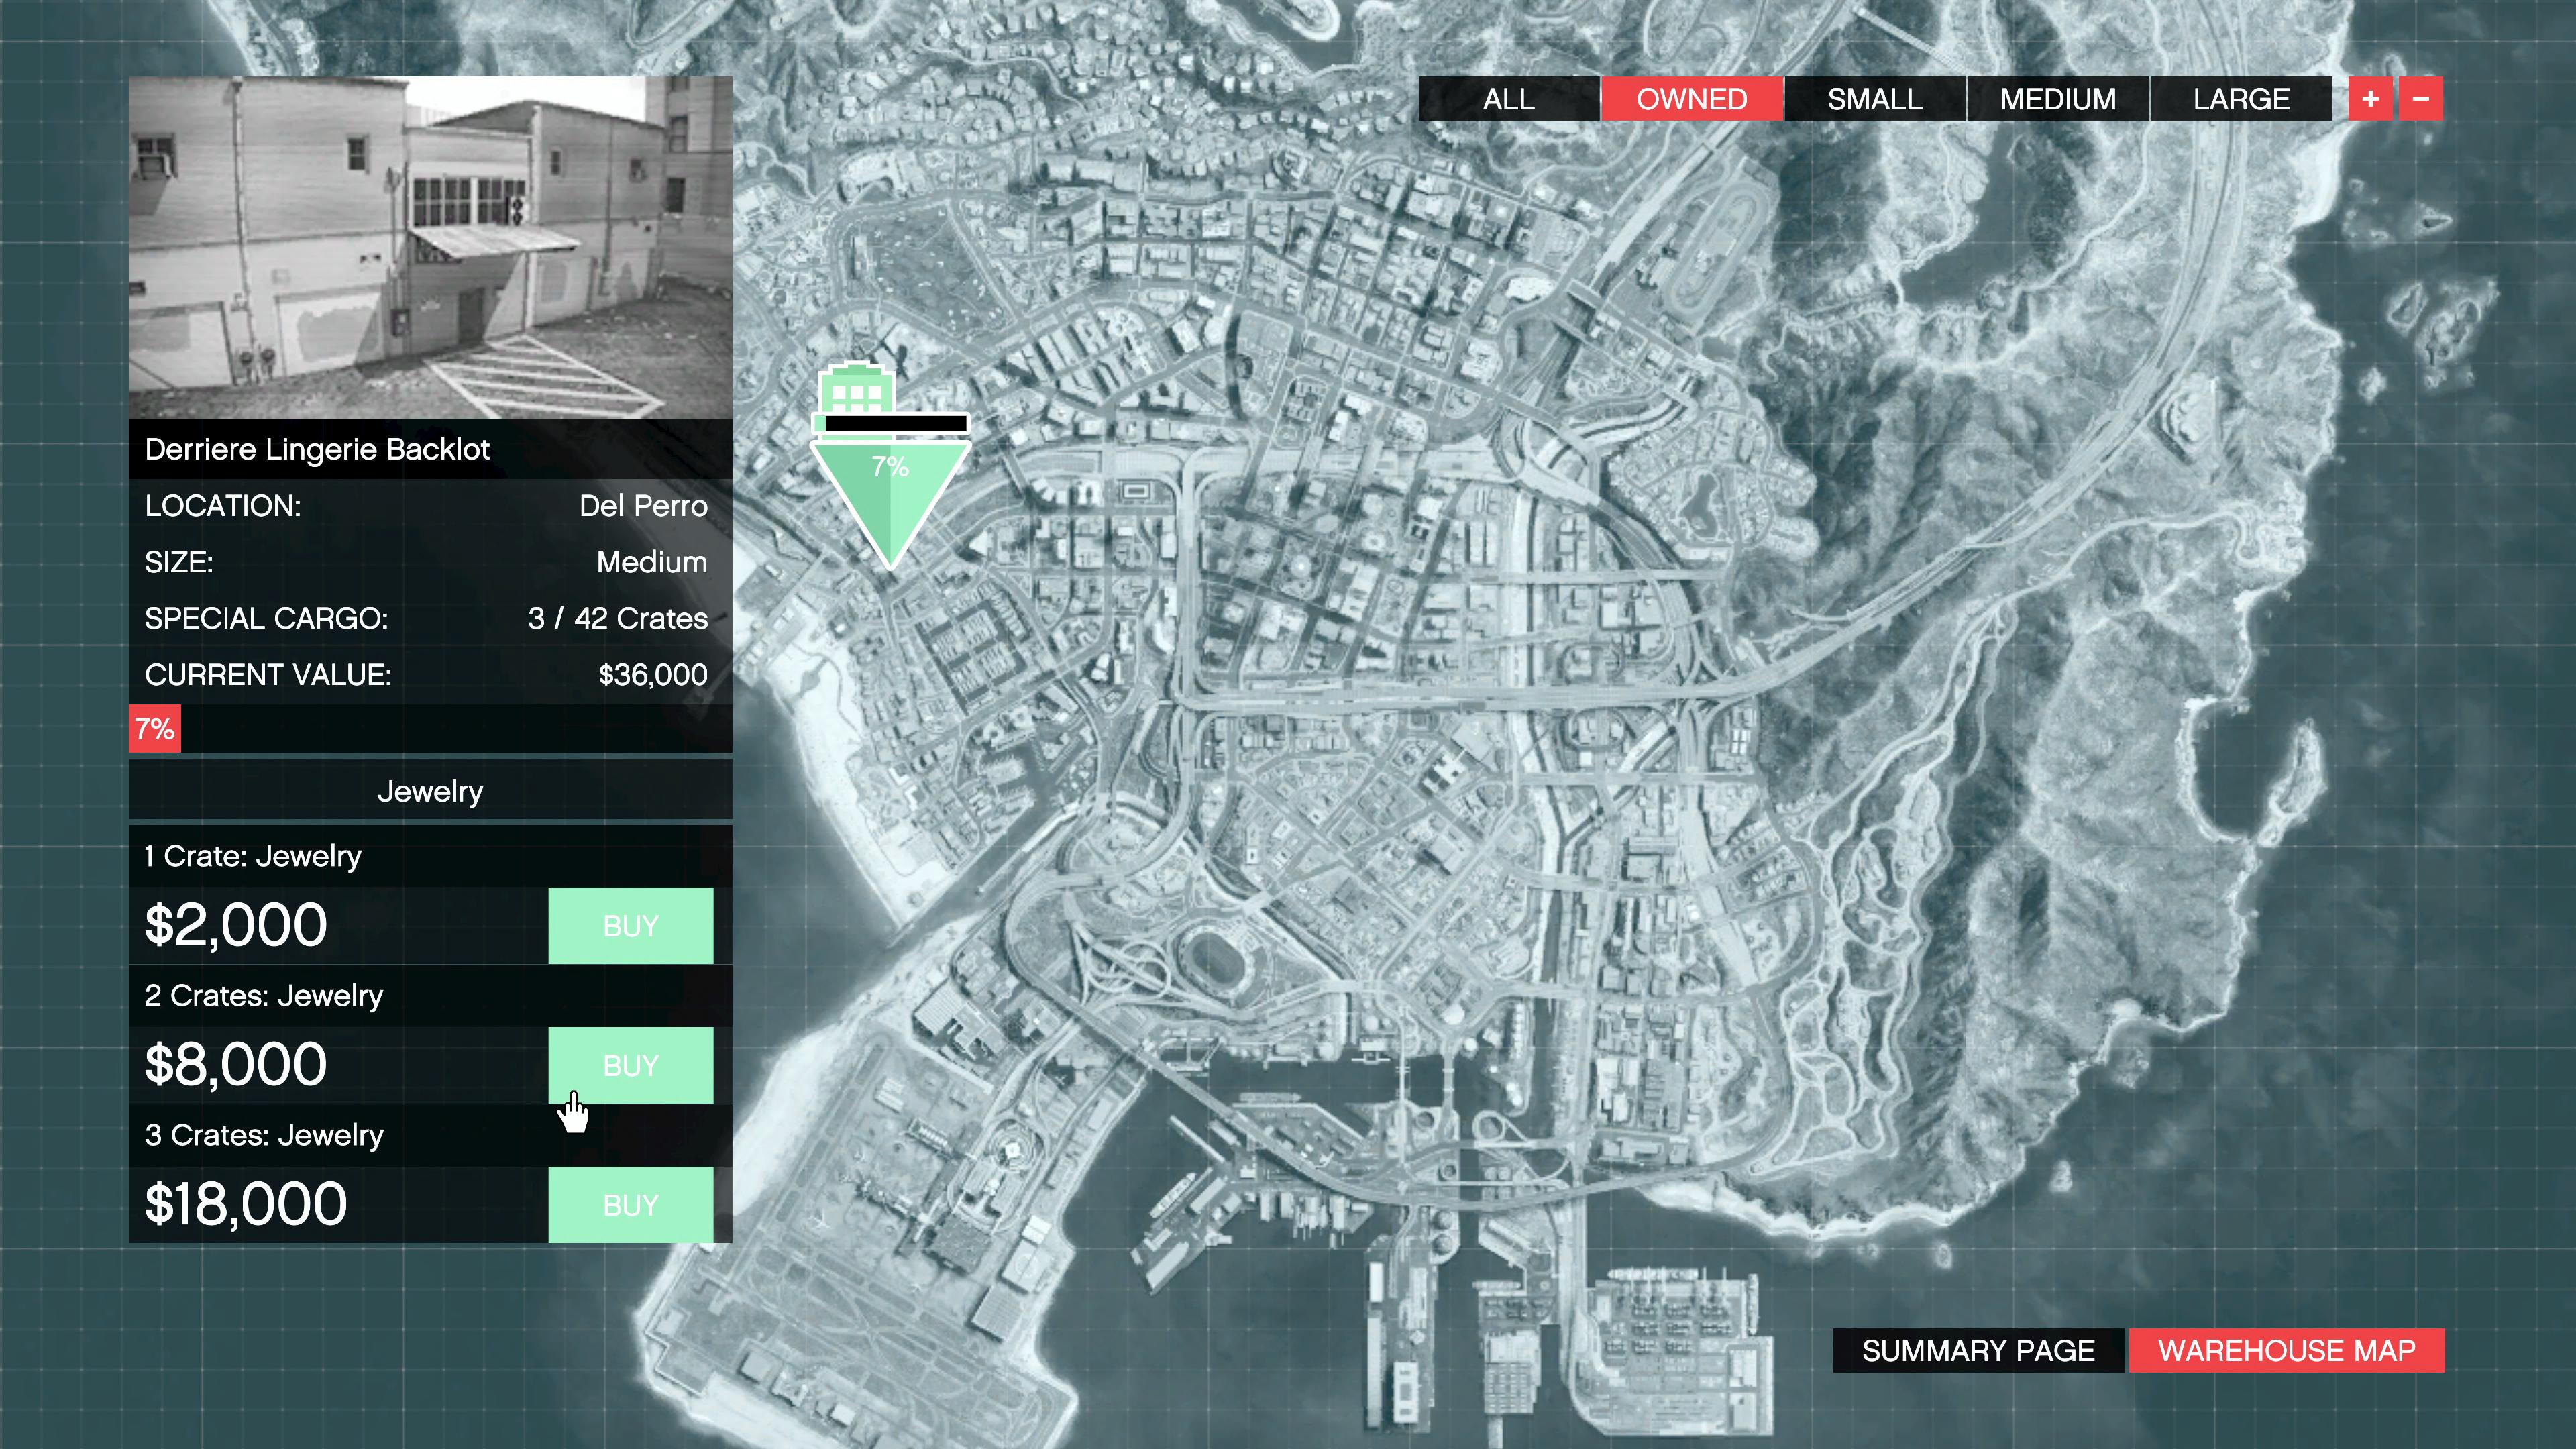Buy 1 crate of Jewelry for $2,000

[630, 926]
